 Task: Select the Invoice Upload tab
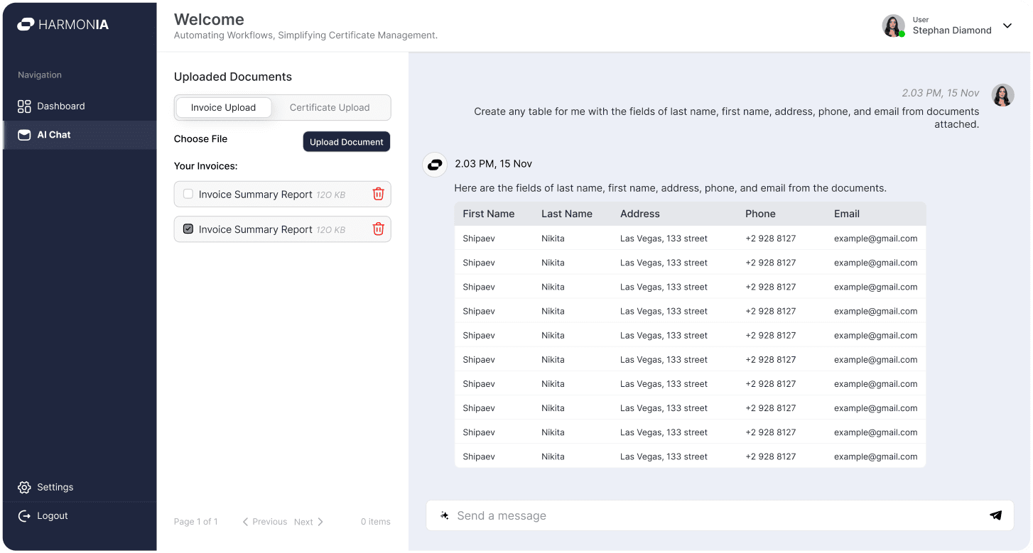pyautogui.click(x=223, y=108)
